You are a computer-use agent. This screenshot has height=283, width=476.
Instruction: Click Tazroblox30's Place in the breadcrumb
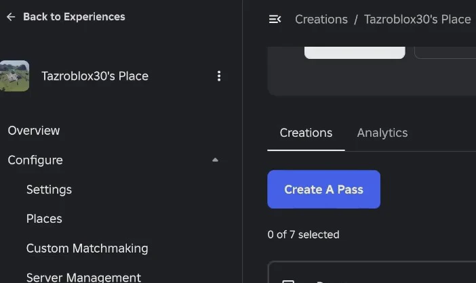[x=418, y=20]
